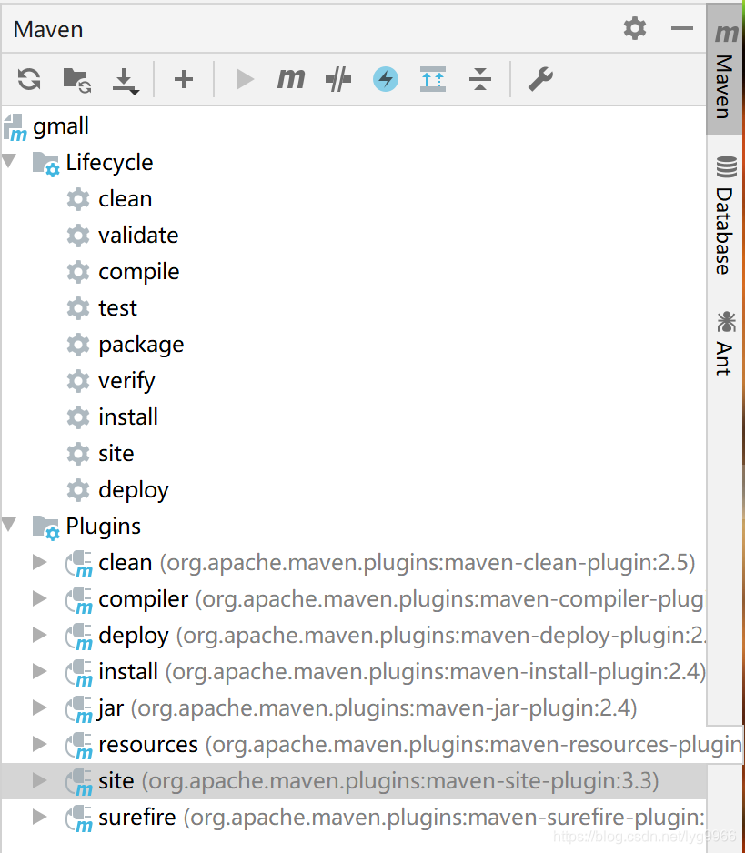This screenshot has height=853, width=745.
Task: Click resources plugin icon
Action: click(x=79, y=746)
